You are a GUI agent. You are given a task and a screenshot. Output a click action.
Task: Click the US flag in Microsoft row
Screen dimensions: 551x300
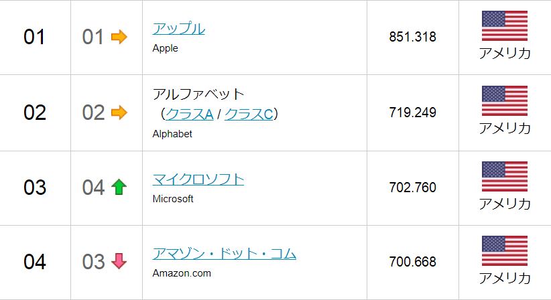coord(505,177)
